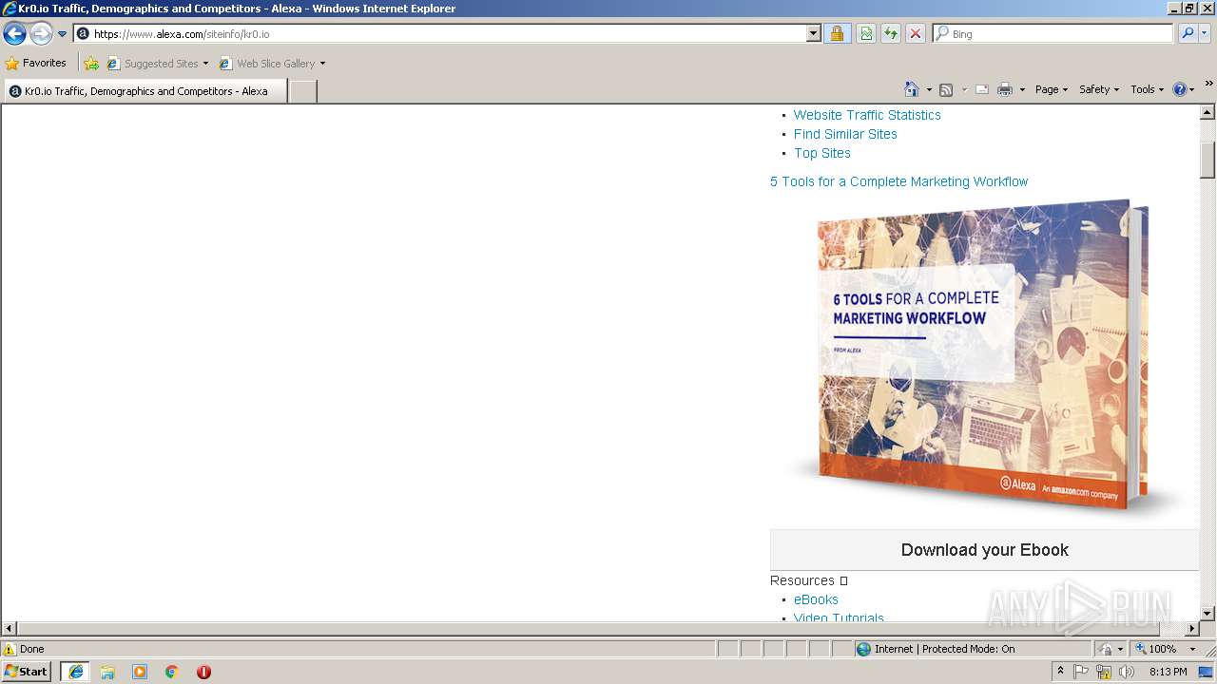
Task: Go back with the Back arrow button
Action: [14, 34]
